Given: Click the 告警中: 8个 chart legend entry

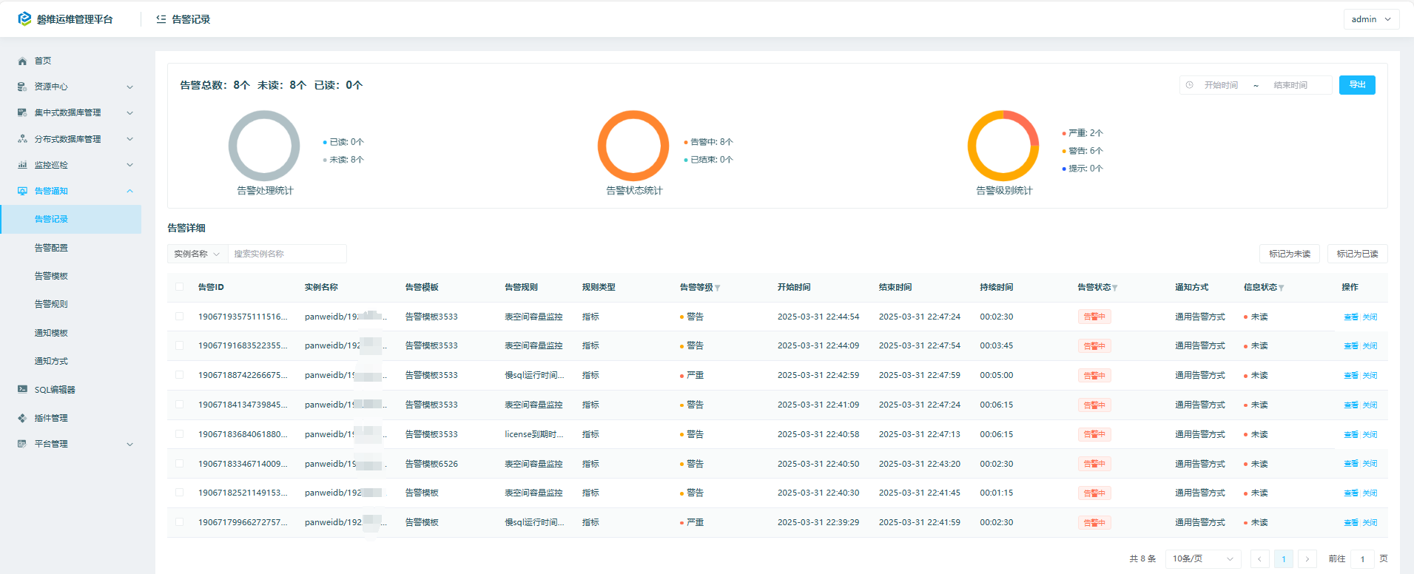Looking at the screenshot, I should click(x=708, y=142).
